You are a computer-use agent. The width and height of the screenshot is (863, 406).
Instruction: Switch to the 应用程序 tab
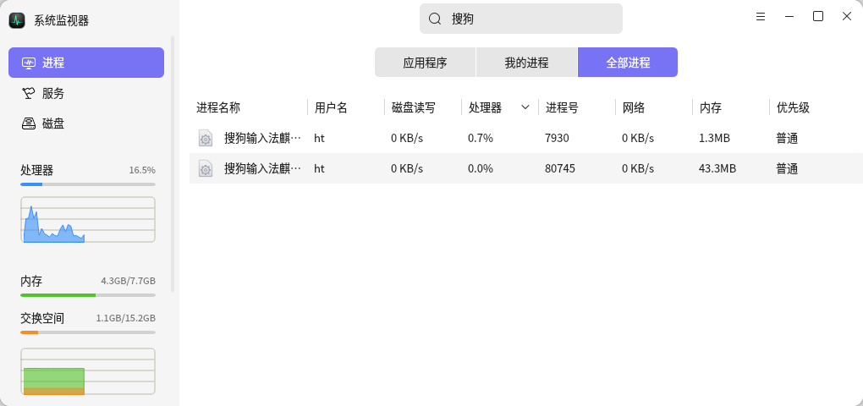[x=425, y=62]
